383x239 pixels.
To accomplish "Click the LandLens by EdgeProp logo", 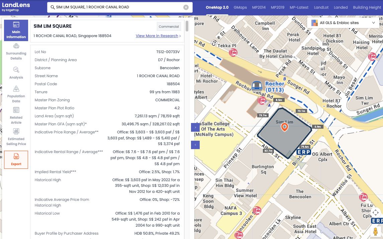I will [16, 7].
